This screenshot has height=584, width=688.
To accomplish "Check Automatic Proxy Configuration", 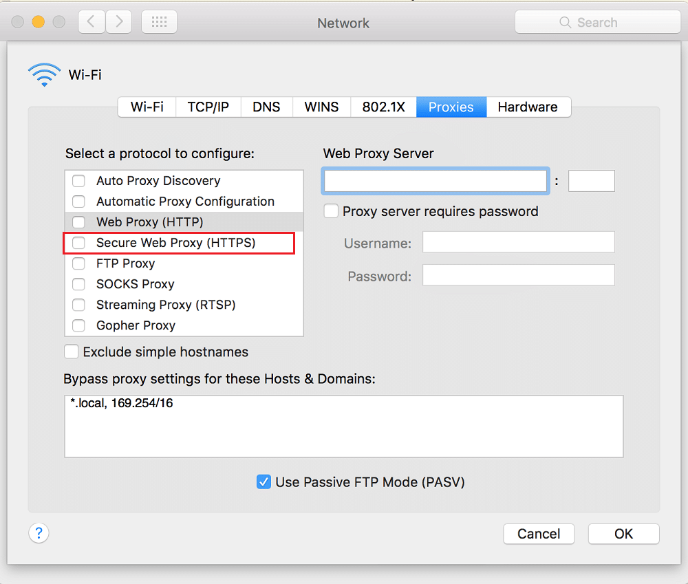I will point(78,202).
